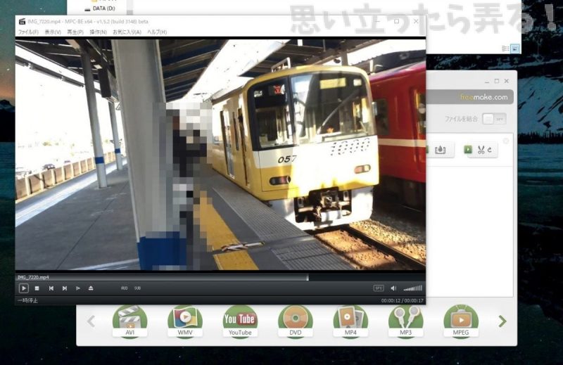Open the 表示(V) menu
Image resolution: width=563 pixels, height=365 pixels.
53,32
